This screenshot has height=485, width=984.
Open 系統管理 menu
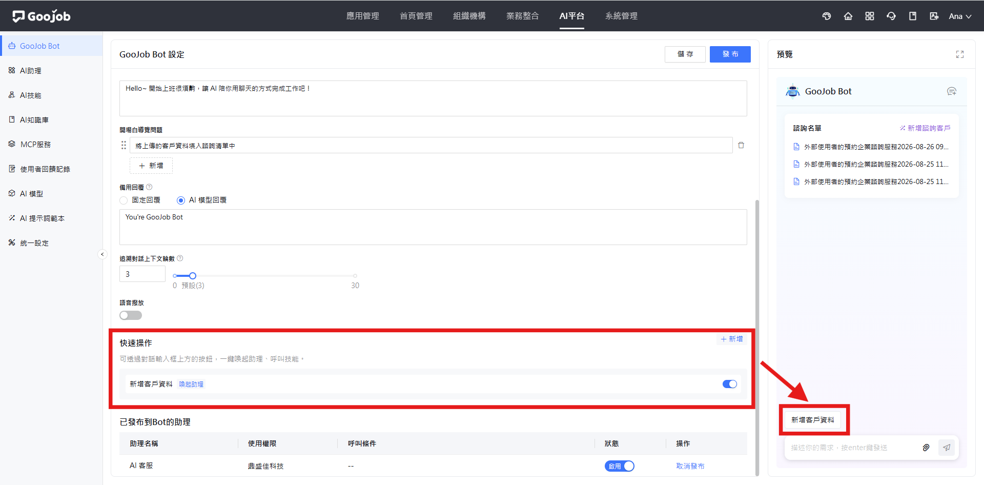[x=622, y=16]
